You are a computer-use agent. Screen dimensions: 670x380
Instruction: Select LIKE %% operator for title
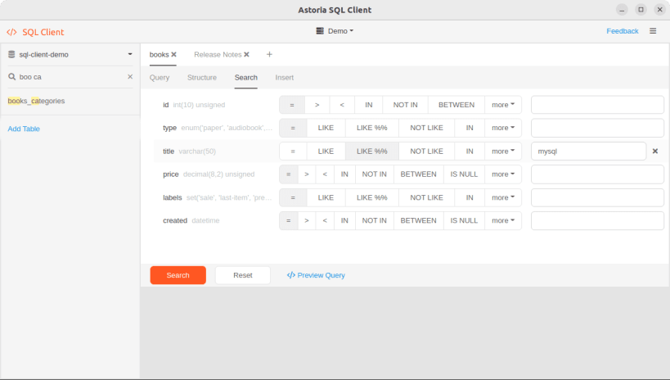[x=371, y=151]
